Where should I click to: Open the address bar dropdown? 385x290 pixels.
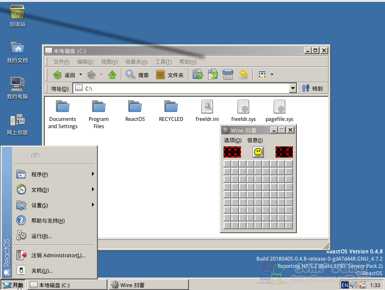click(292, 88)
